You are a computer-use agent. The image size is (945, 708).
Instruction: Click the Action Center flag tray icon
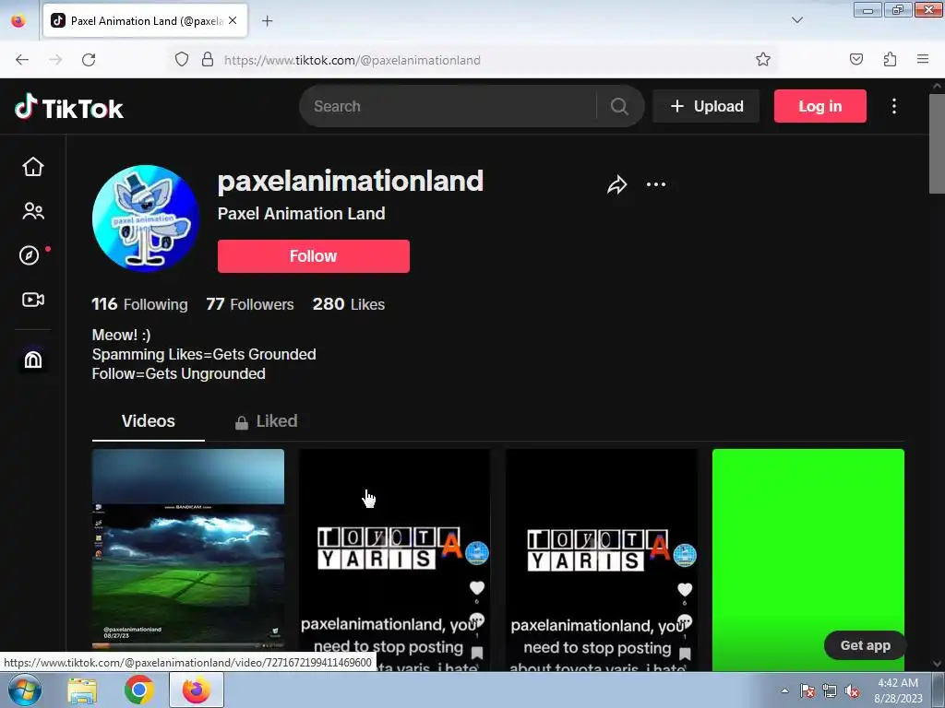[807, 691]
